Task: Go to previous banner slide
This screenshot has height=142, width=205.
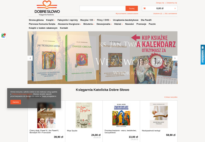Action: (x=30, y=58)
